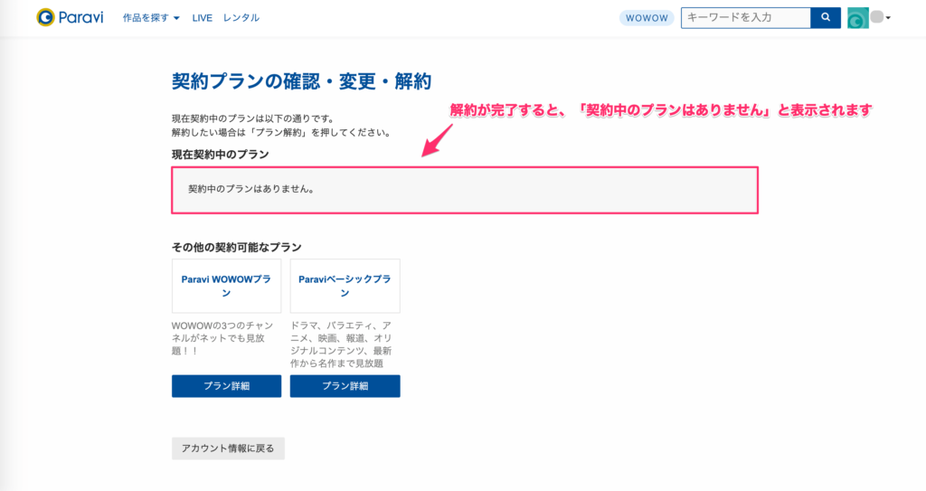This screenshot has height=491, width=926.
Task: Expand the account menu arrow
Action: (x=888, y=18)
